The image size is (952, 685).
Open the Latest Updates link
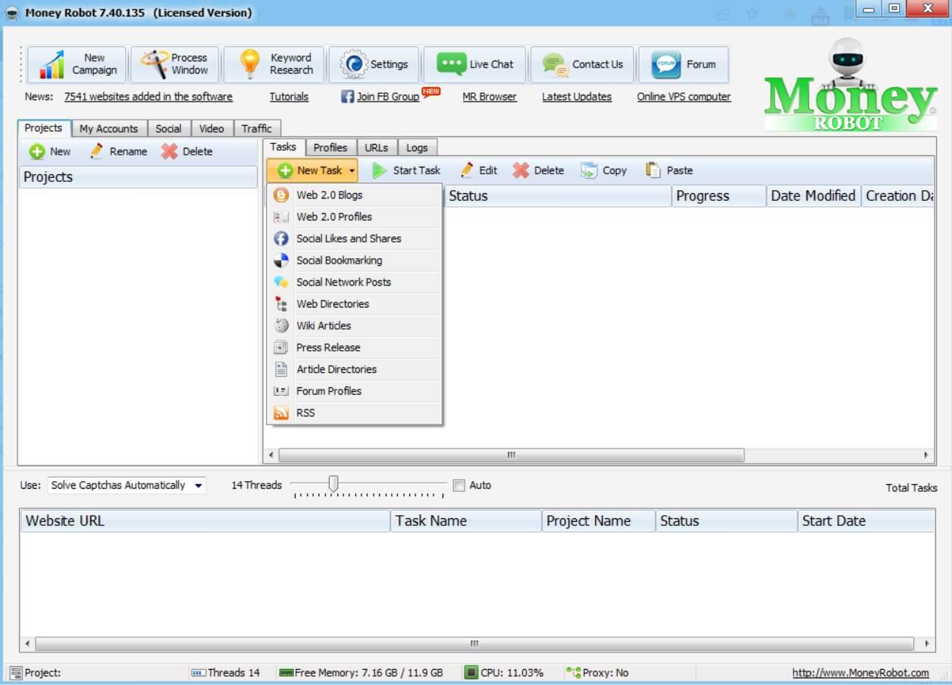point(577,97)
